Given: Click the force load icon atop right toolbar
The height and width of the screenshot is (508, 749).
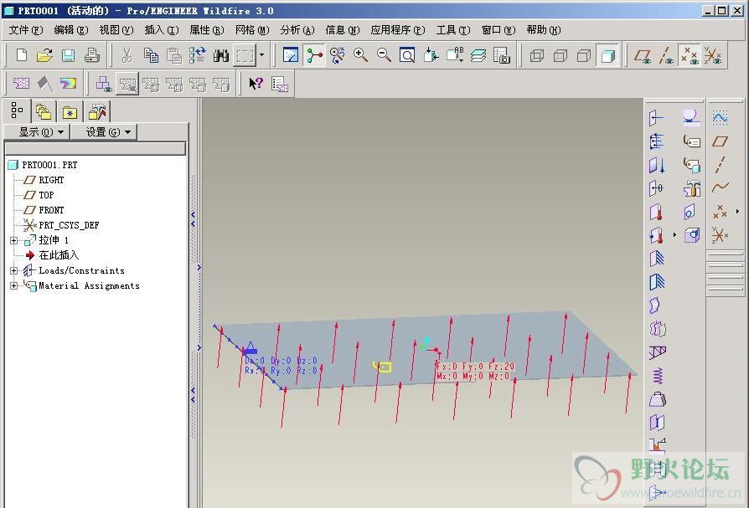Looking at the screenshot, I should [658, 117].
